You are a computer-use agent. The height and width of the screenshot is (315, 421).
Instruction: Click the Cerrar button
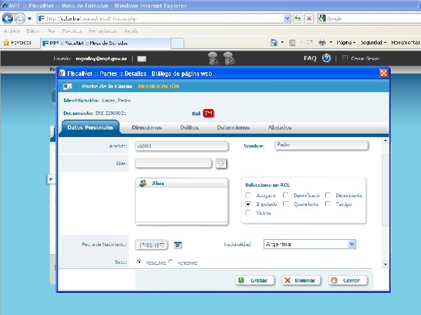pos(348,281)
